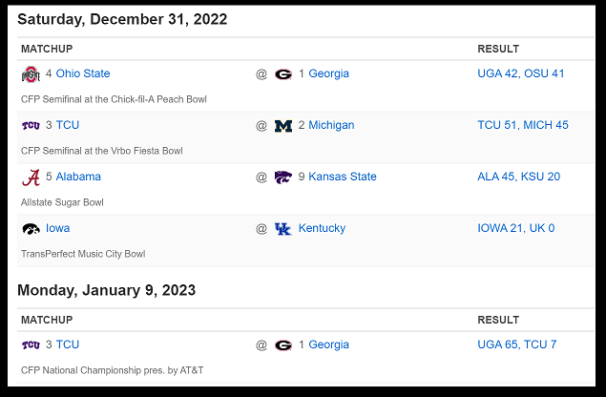Screen dimensions: 606x397
Task: View the IOWA 21, UK 0 result
Action: [x=516, y=228]
